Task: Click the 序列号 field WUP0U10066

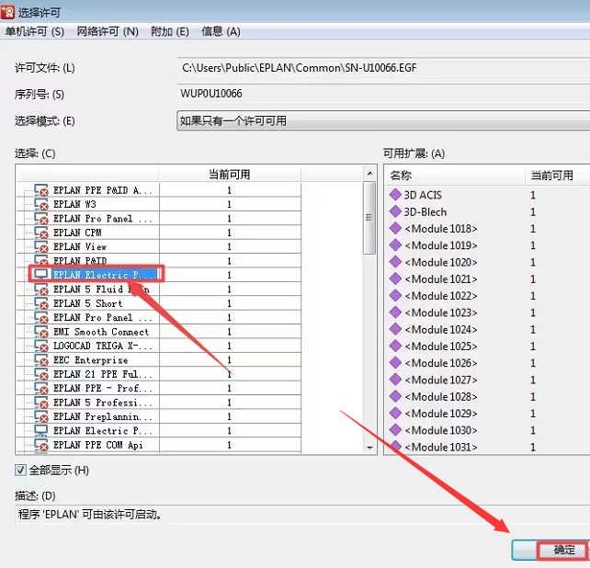Action: click(384, 94)
